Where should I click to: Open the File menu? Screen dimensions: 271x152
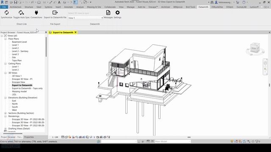coord(4,7)
